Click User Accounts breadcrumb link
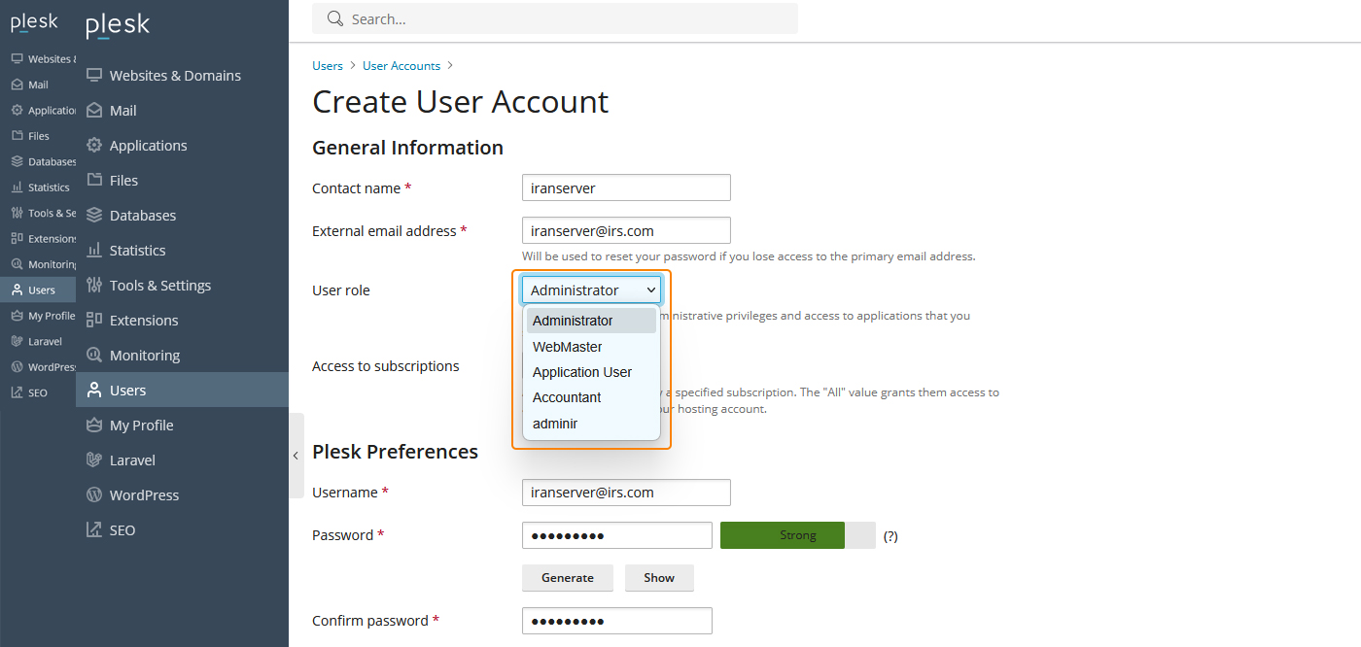Viewport: 1361px width, 647px height. 401,66
